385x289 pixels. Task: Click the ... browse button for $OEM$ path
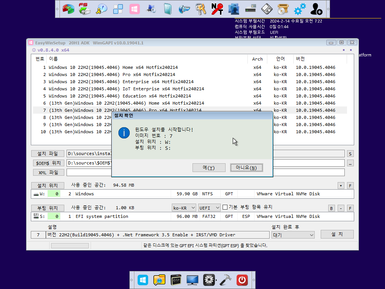350,163
